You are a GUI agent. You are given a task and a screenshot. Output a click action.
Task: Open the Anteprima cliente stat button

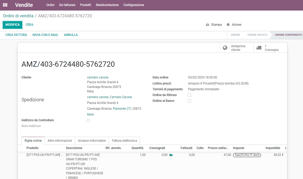click(237, 48)
